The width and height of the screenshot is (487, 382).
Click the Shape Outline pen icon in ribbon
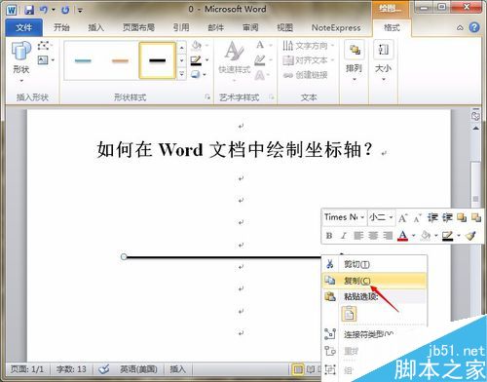196,60
